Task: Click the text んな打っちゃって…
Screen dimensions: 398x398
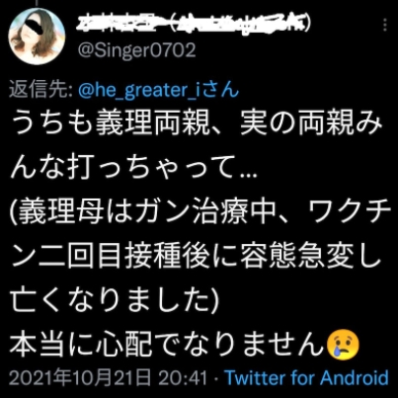Action: [x=133, y=170]
